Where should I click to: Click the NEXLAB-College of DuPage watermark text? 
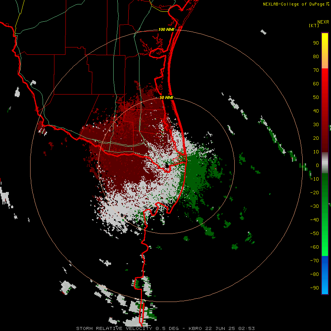tap(294, 4)
